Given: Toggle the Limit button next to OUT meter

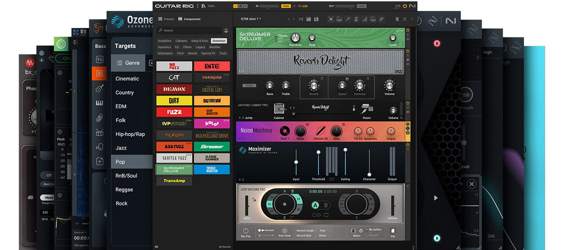Looking at the screenshot, I should coord(361,6).
